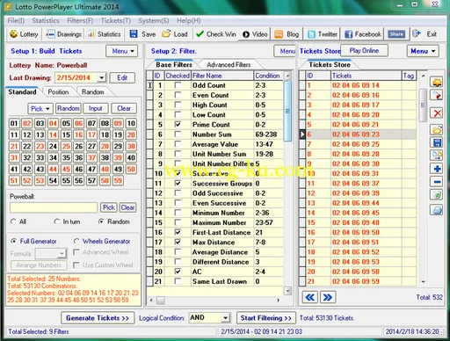Check the Odd Count filter checkbox
Image resolution: width=450 pixels, height=341 pixels.
[178, 85]
